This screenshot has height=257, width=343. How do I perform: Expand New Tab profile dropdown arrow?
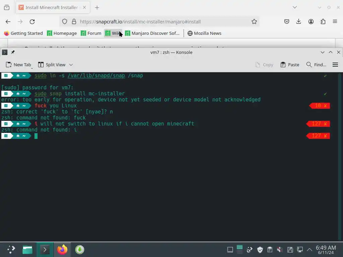coord(32,68)
